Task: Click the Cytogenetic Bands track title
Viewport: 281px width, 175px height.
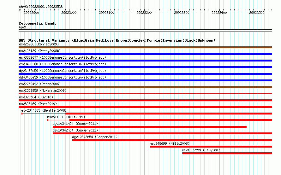Action: click(x=38, y=23)
